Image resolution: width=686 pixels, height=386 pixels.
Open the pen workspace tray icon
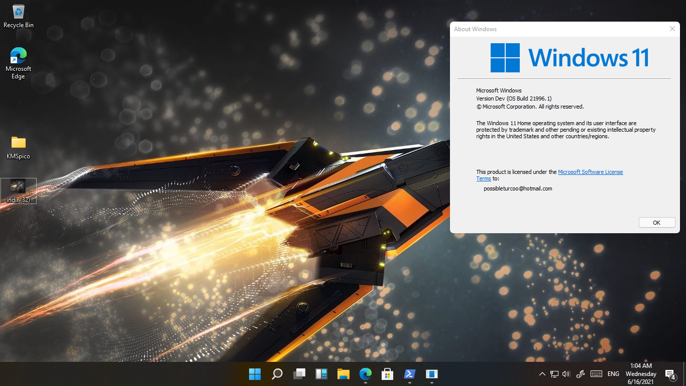pyautogui.click(x=581, y=374)
